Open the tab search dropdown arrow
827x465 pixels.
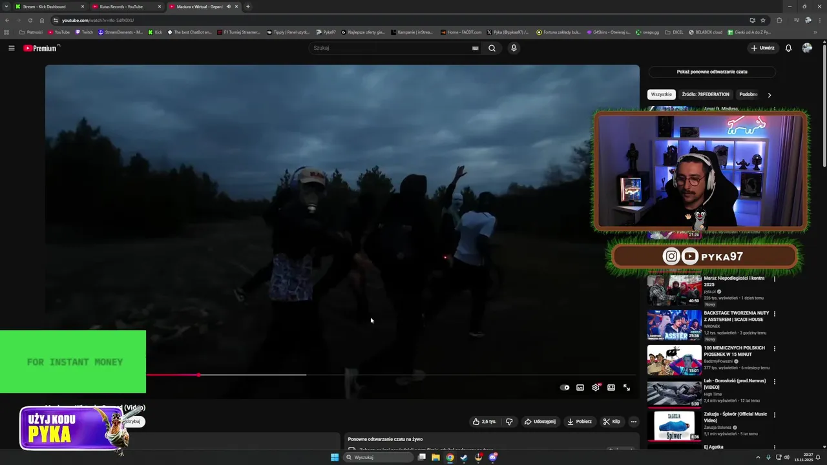pos(6,6)
